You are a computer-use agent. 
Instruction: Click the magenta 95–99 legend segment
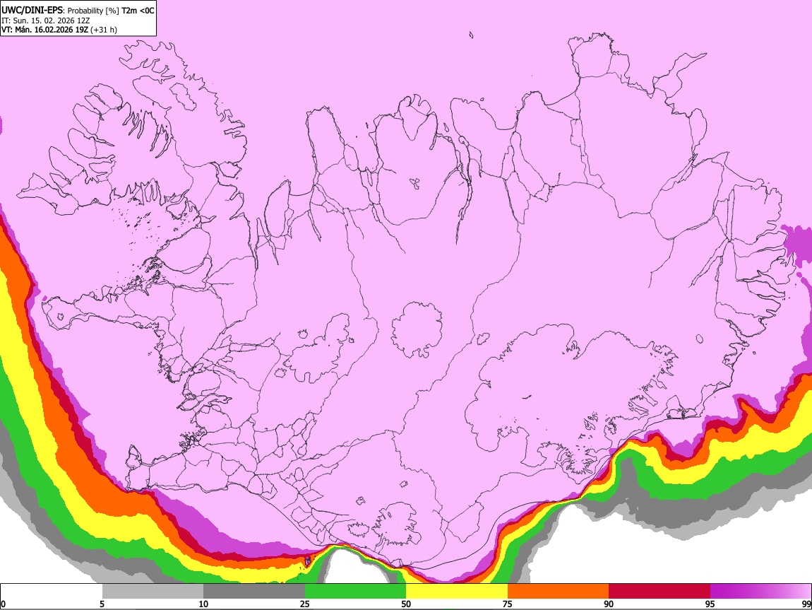click(x=760, y=592)
